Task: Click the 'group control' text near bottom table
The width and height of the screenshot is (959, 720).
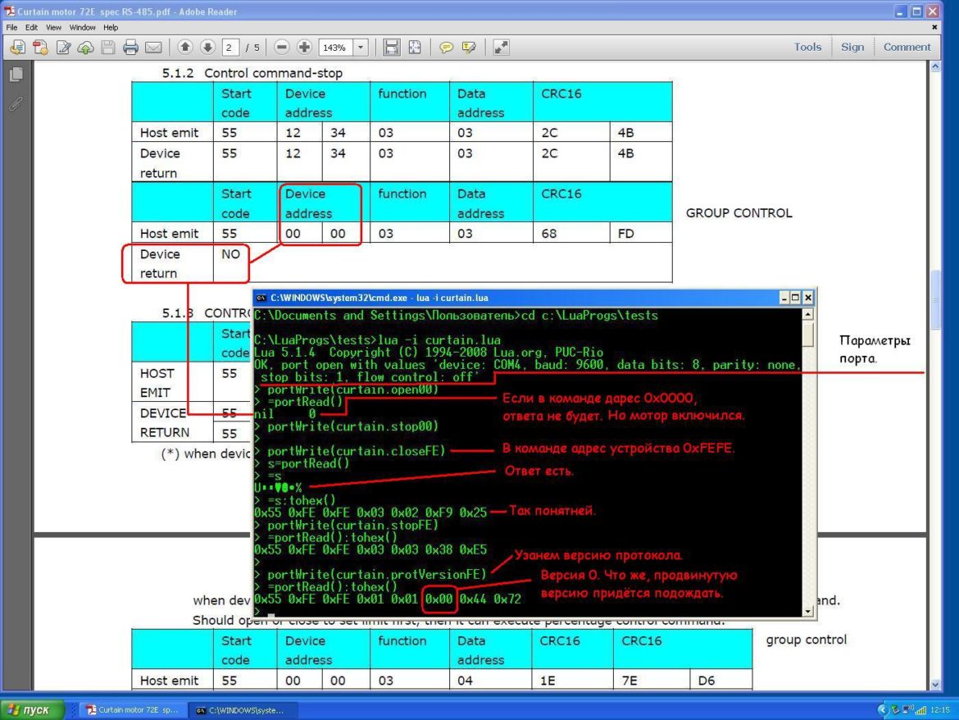Action: pos(806,640)
